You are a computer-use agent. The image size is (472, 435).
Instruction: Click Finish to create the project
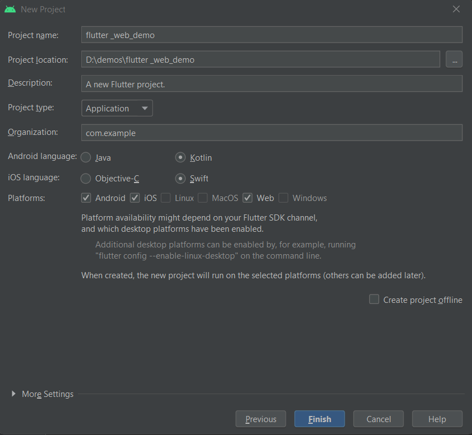click(x=320, y=419)
